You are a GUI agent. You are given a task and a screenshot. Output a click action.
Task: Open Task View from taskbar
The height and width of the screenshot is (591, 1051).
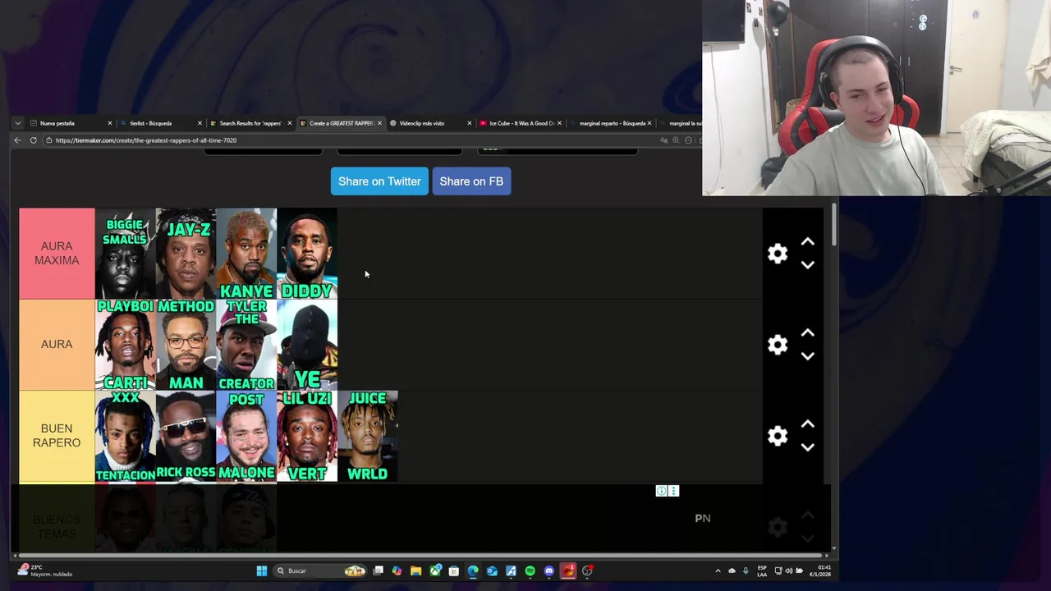point(378,570)
